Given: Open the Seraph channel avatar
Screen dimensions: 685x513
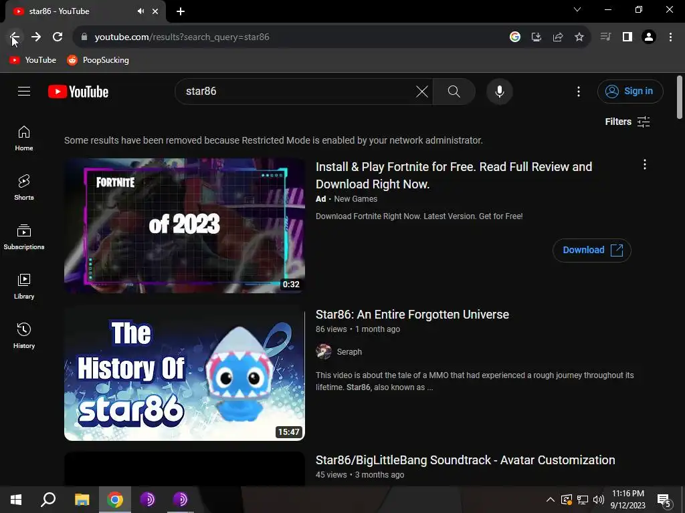Looking at the screenshot, I should 324,351.
